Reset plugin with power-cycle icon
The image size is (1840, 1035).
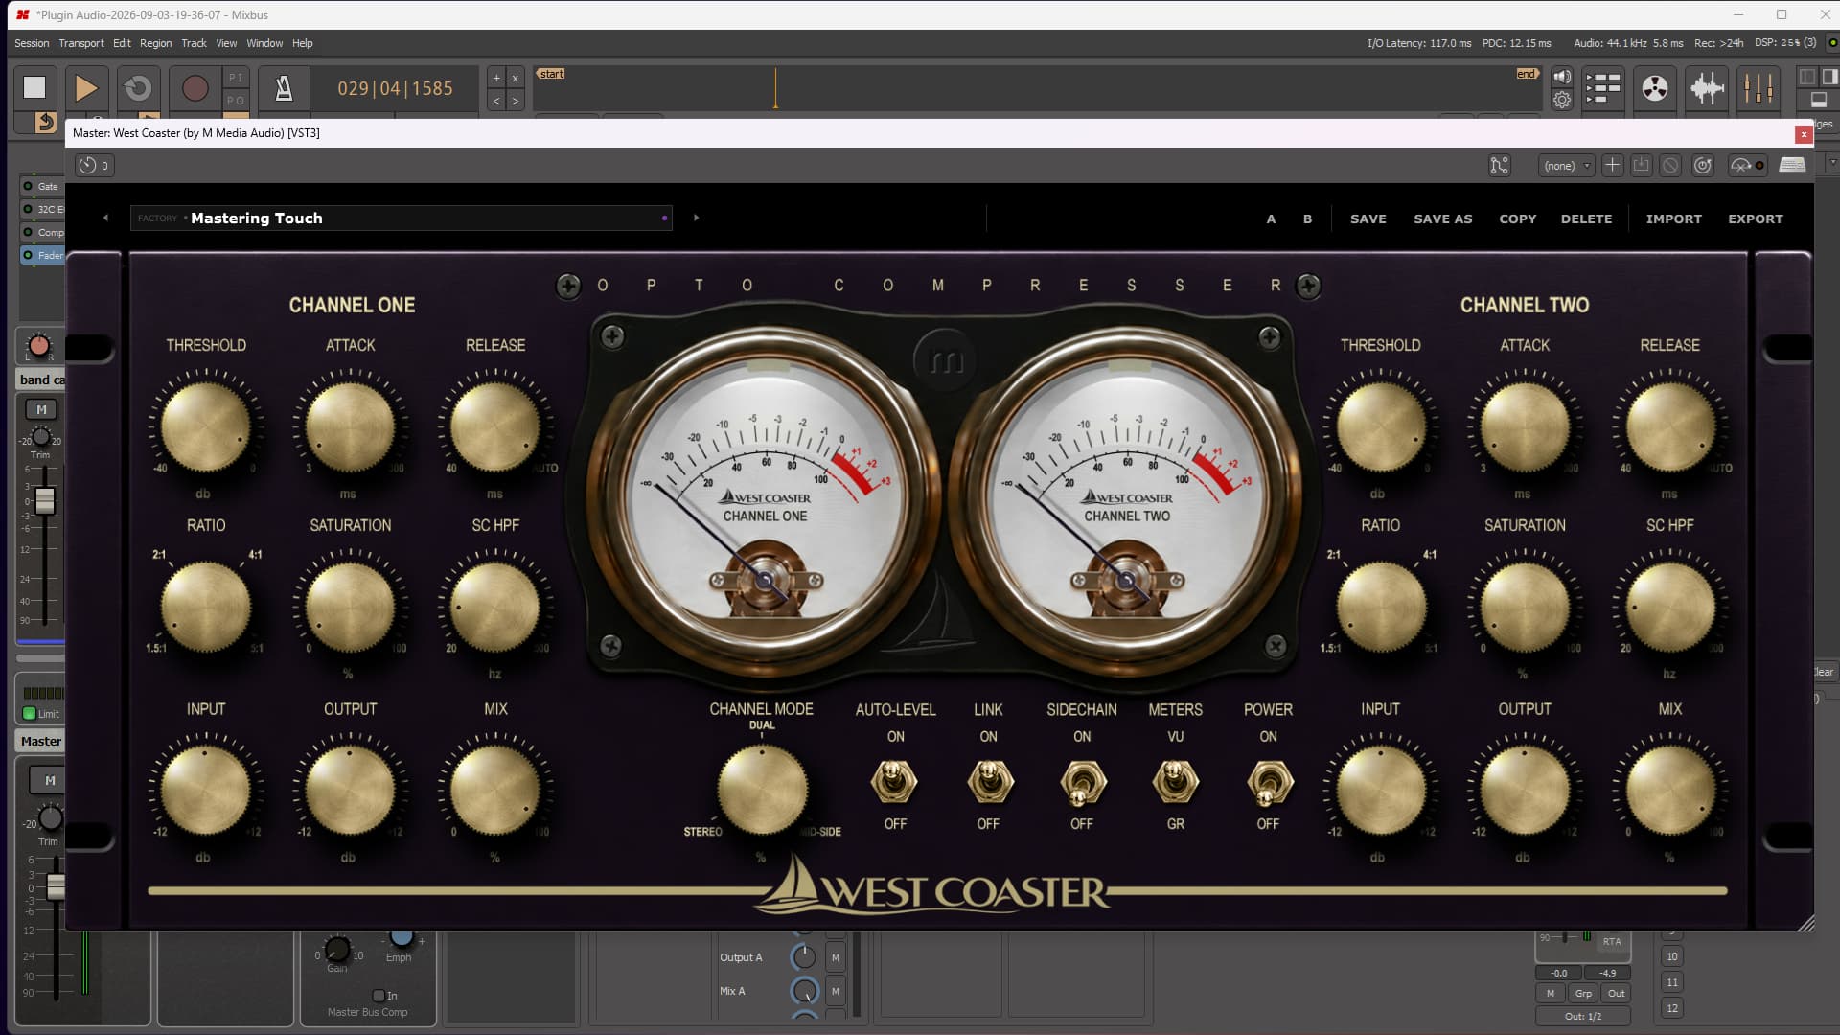pyautogui.click(x=1702, y=166)
